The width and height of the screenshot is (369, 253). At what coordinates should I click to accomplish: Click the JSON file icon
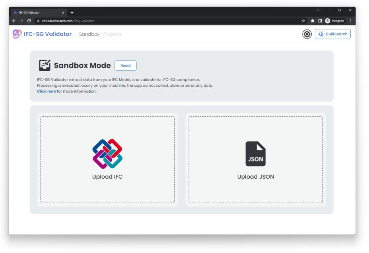pyautogui.click(x=256, y=154)
